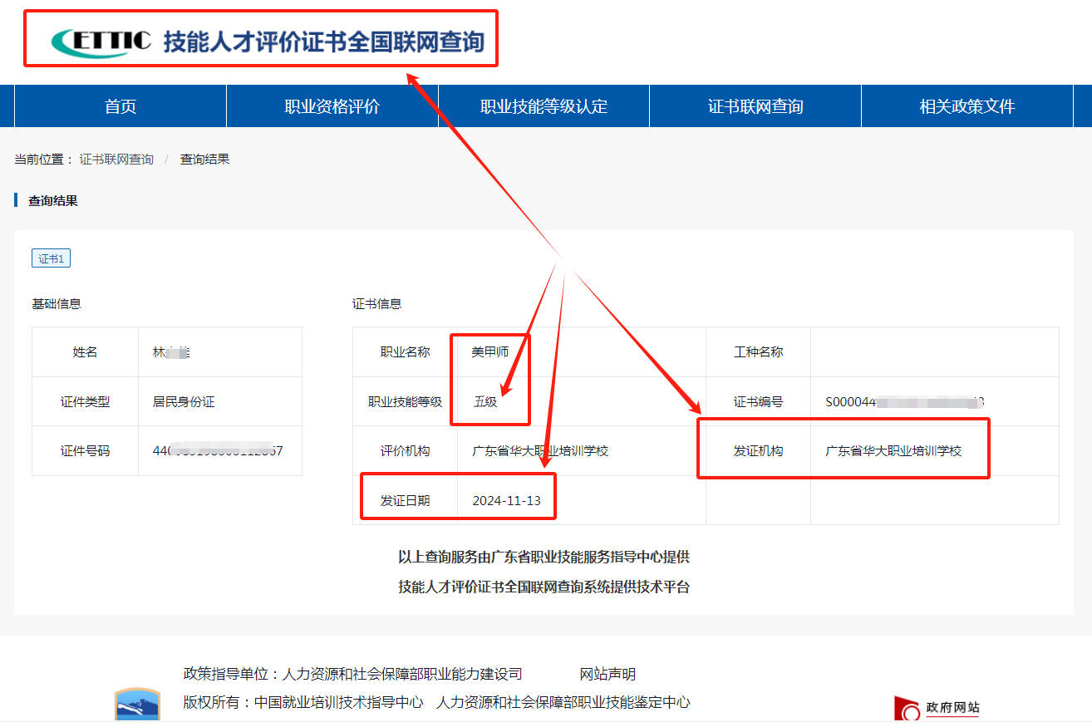The image size is (1092, 727).
Task: Click the certificate number starting with S000044
Action: tap(904, 401)
